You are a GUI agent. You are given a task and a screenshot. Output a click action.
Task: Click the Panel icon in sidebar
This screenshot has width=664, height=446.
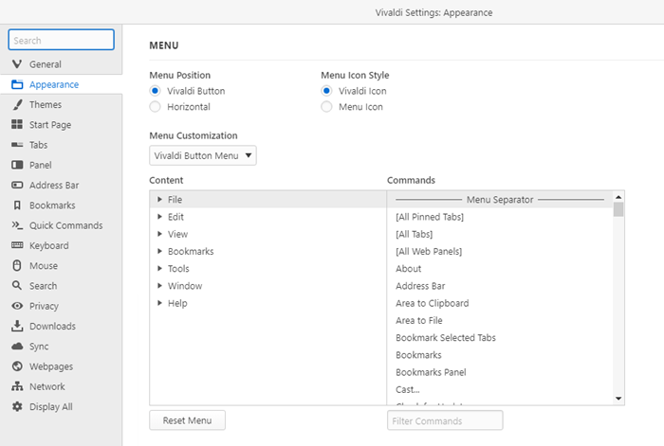tap(17, 165)
